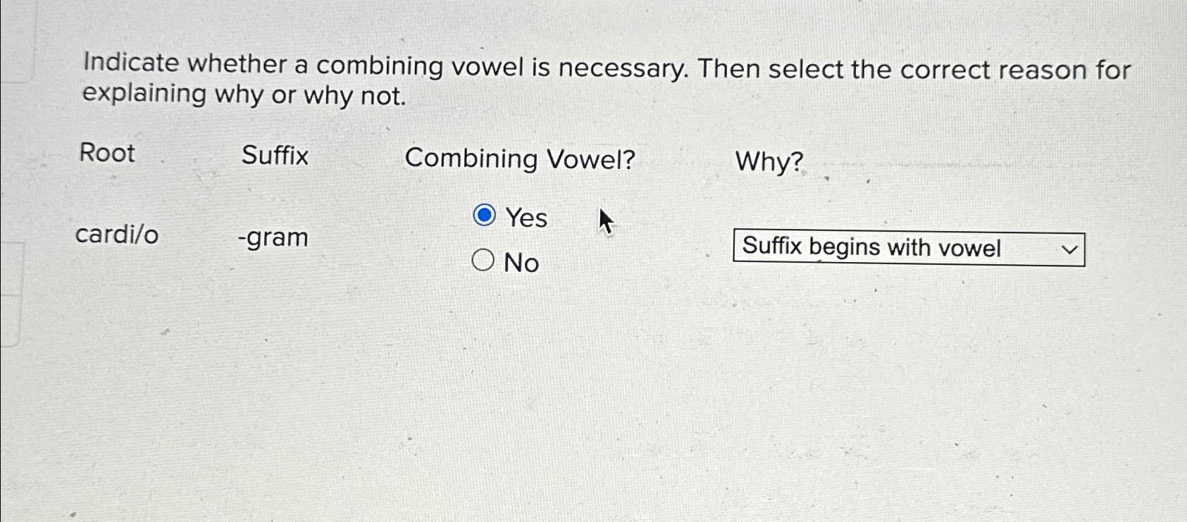This screenshot has width=1187, height=522.
Task: Change answer to No for combining vowel
Action: pos(485,261)
